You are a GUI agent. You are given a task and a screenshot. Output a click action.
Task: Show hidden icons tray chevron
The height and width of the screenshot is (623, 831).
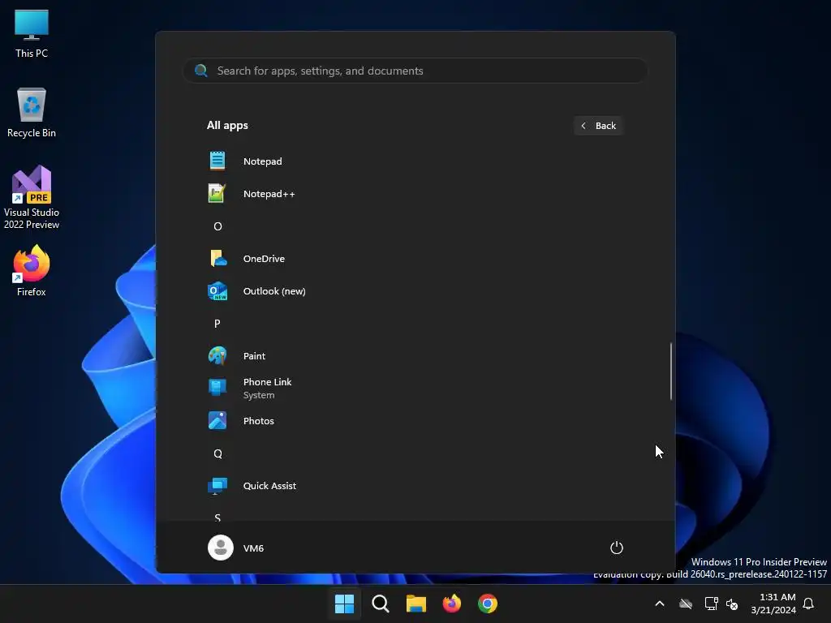pyautogui.click(x=660, y=604)
